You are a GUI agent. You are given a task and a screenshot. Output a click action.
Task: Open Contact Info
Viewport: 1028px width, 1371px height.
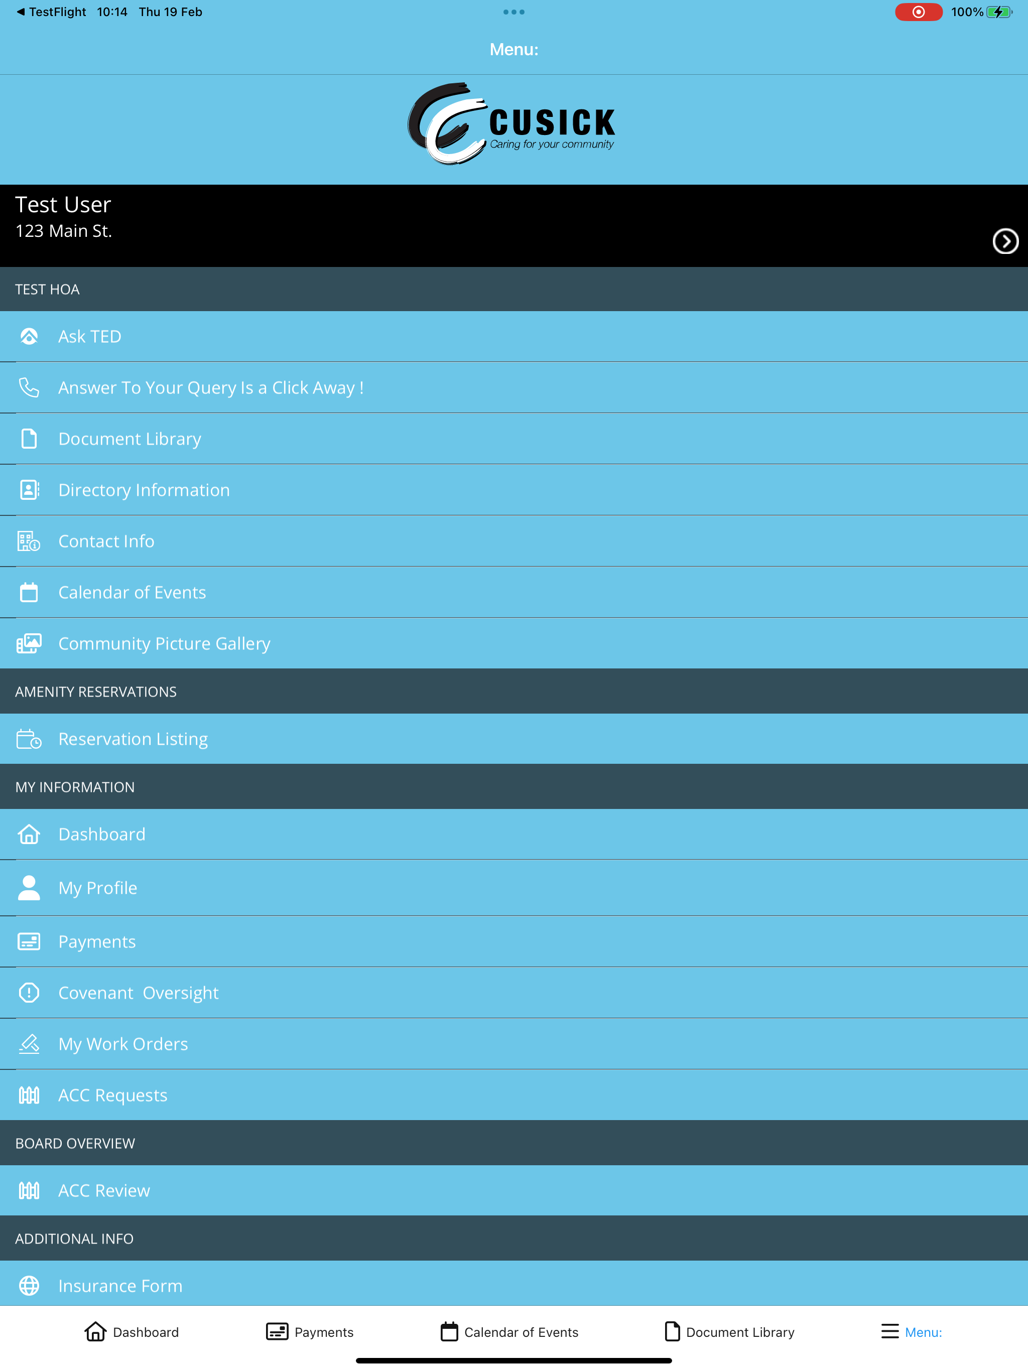click(x=514, y=541)
